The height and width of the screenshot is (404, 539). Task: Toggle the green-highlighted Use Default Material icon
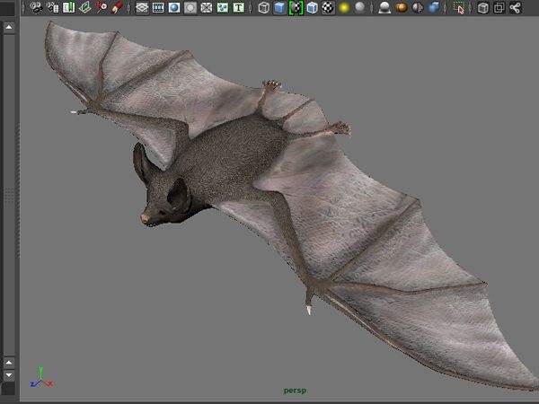(296, 7)
